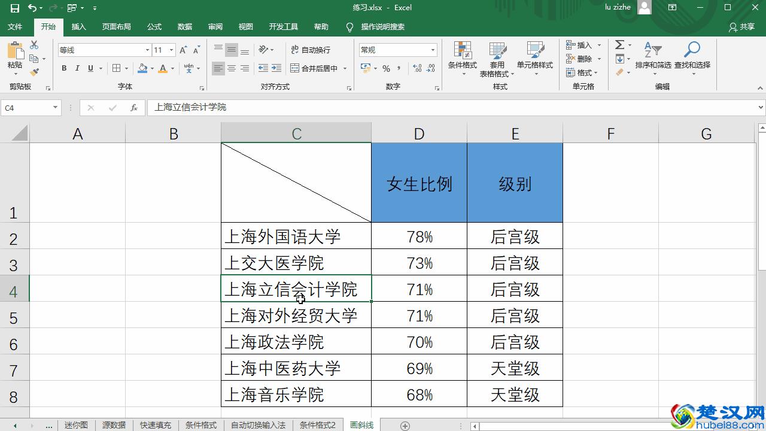The width and height of the screenshot is (766, 431).
Task: Click the 排序和筛选 sort and filter icon
Action: pyautogui.click(x=652, y=58)
